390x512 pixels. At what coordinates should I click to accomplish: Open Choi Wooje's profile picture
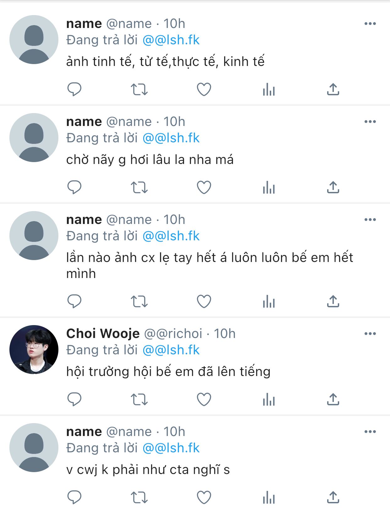pyautogui.click(x=34, y=349)
